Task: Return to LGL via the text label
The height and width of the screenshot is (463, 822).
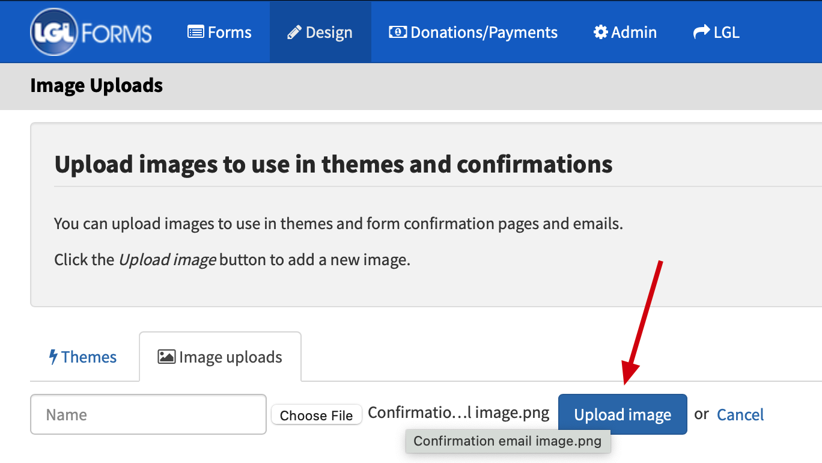Action: [x=726, y=32]
